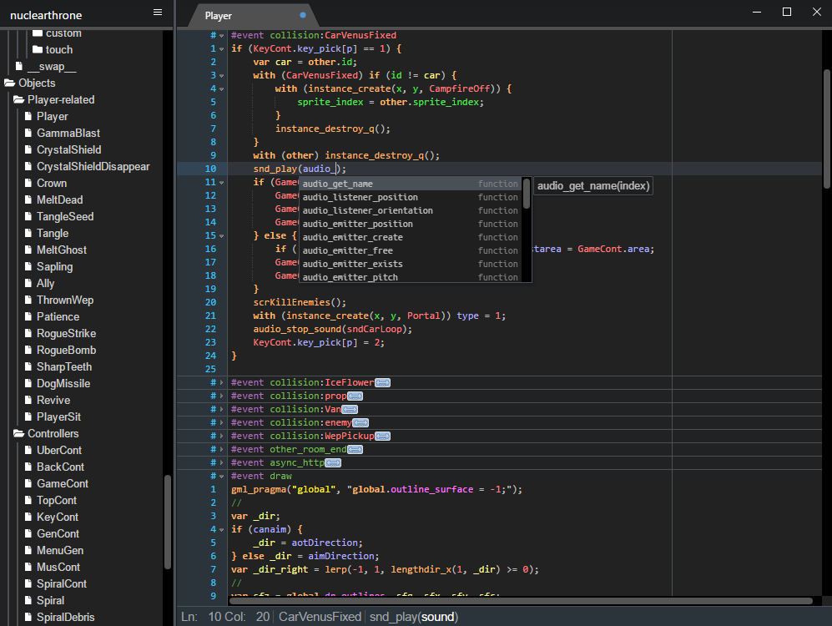Expand collapsed code badge after collision:enemy
This screenshot has height=626, width=832.
click(361, 423)
